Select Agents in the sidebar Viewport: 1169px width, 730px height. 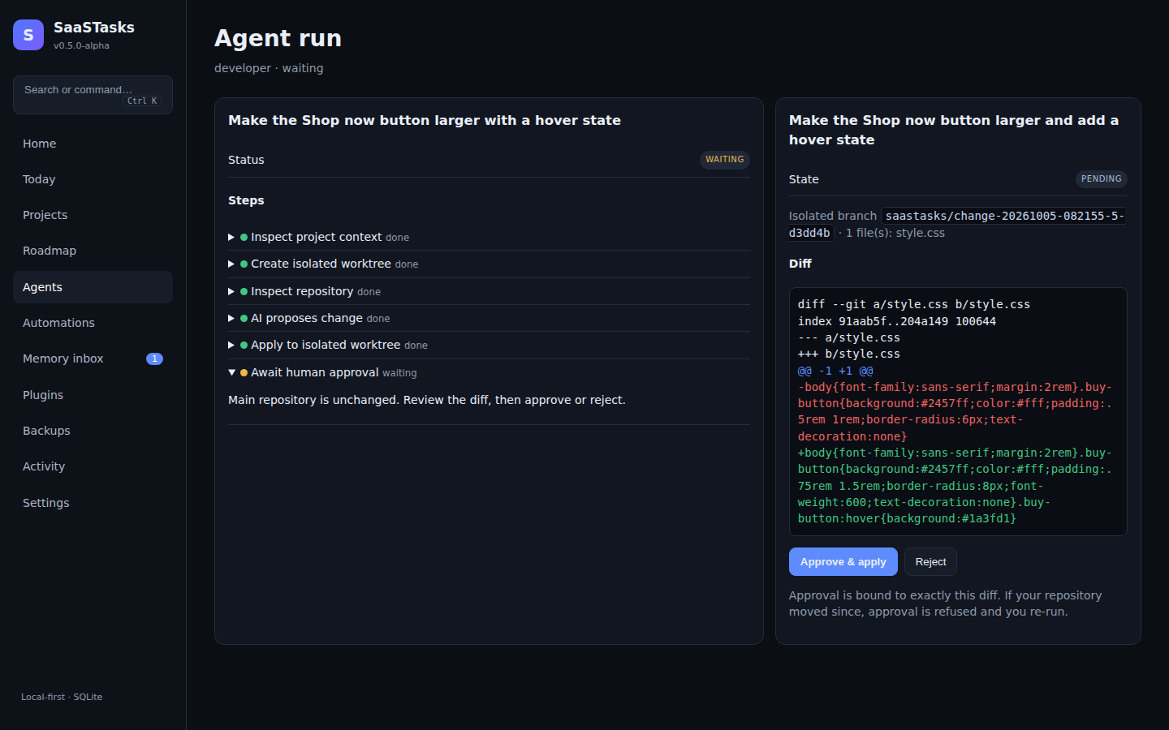[x=93, y=287]
